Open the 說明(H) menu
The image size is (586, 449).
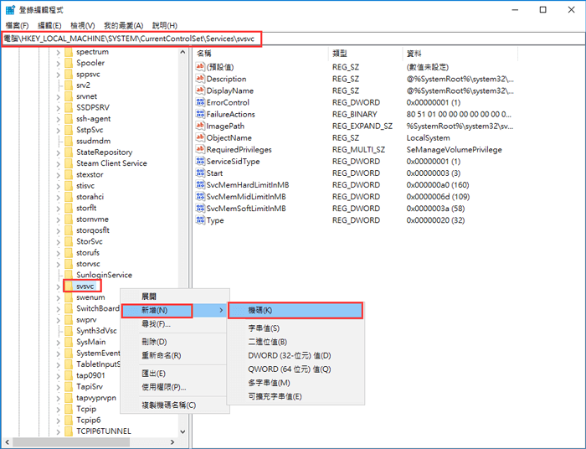tap(164, 25)
